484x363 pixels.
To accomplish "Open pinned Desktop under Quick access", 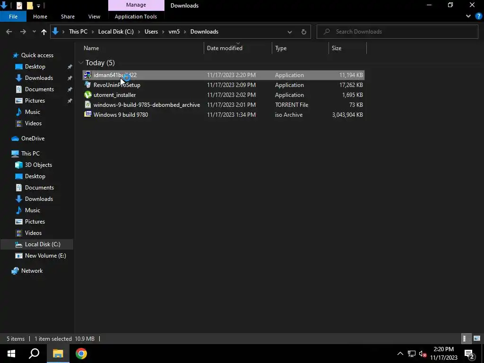I will (x=35, y=67).
